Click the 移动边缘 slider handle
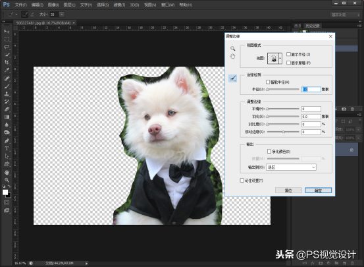The image size is (364, 267). 283,132
